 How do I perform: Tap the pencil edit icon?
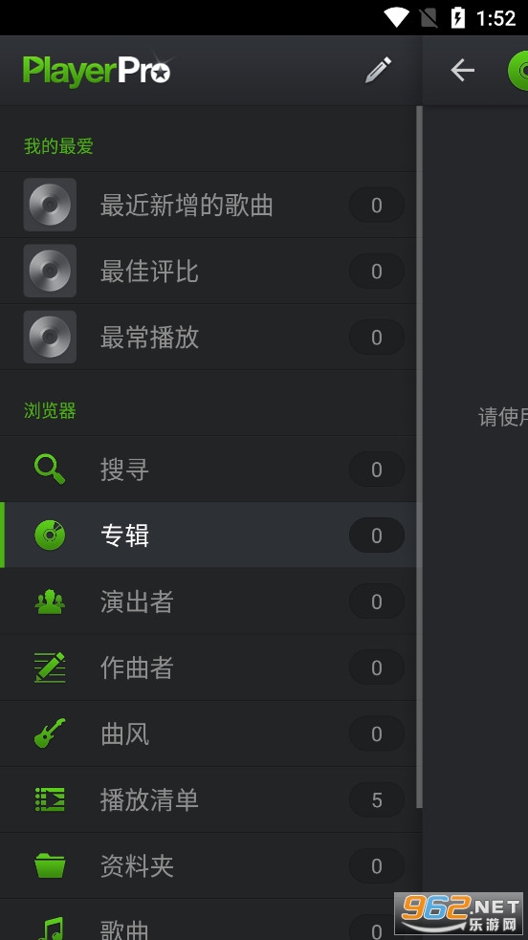click(x=378, y=70)
